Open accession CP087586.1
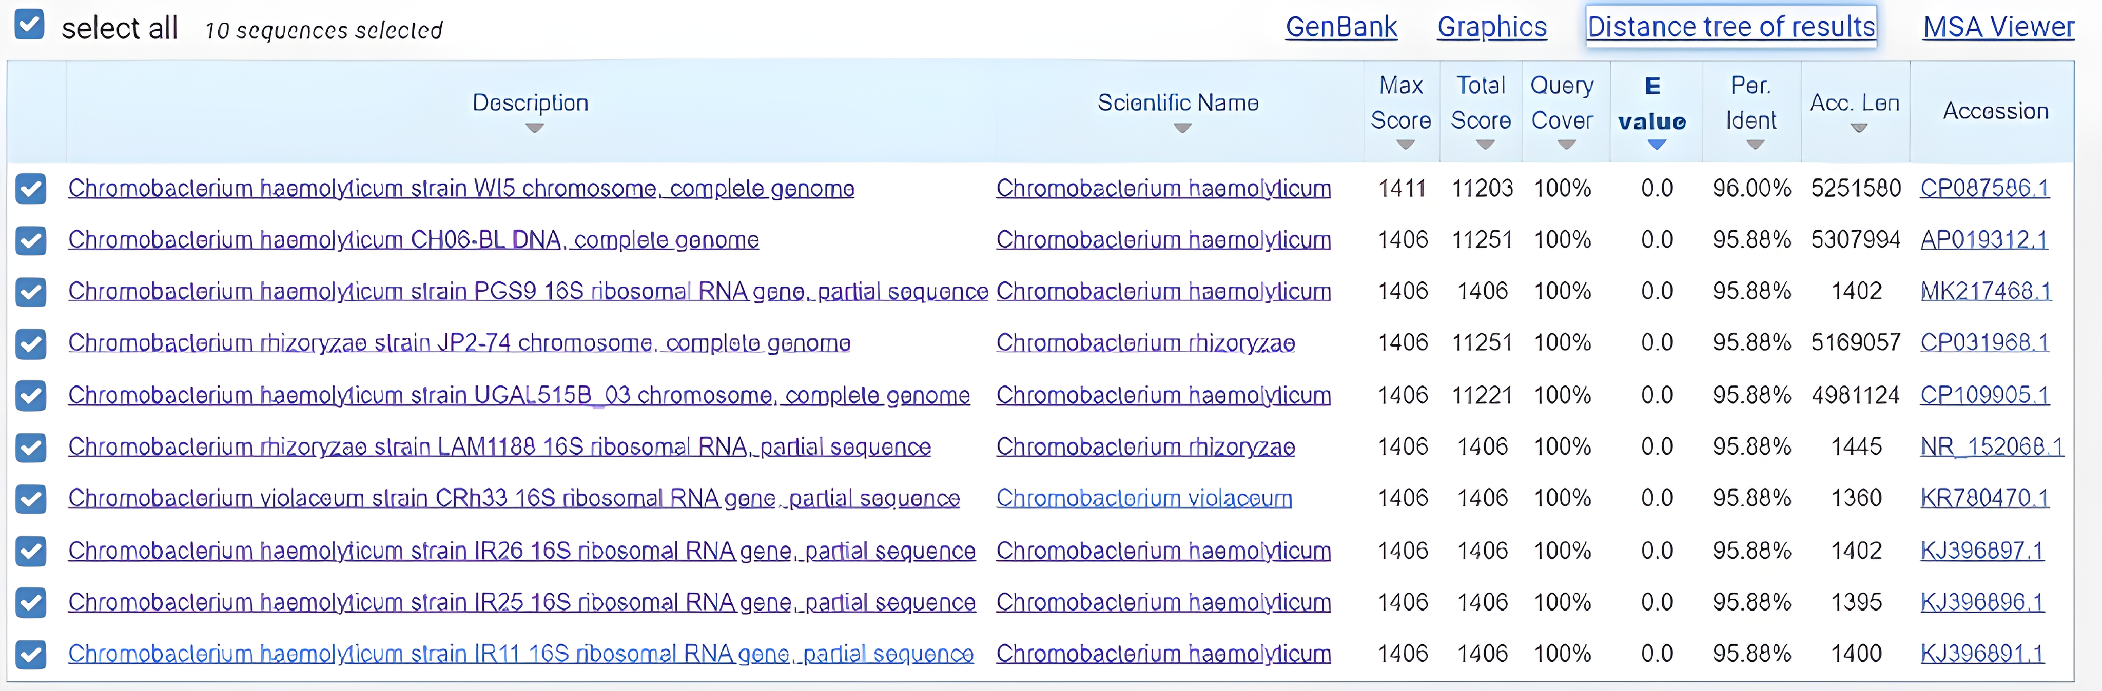 coord(1984,188)
